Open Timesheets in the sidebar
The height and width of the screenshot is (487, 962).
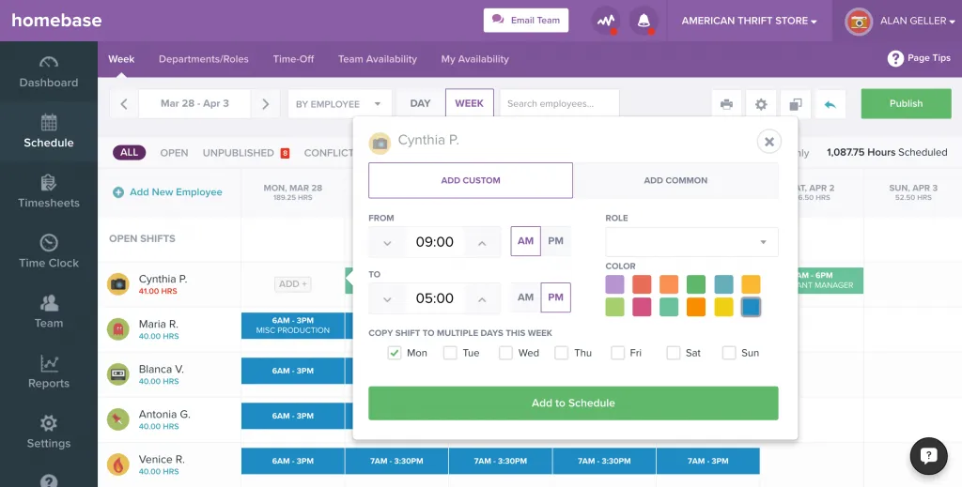tap(49, 191)
